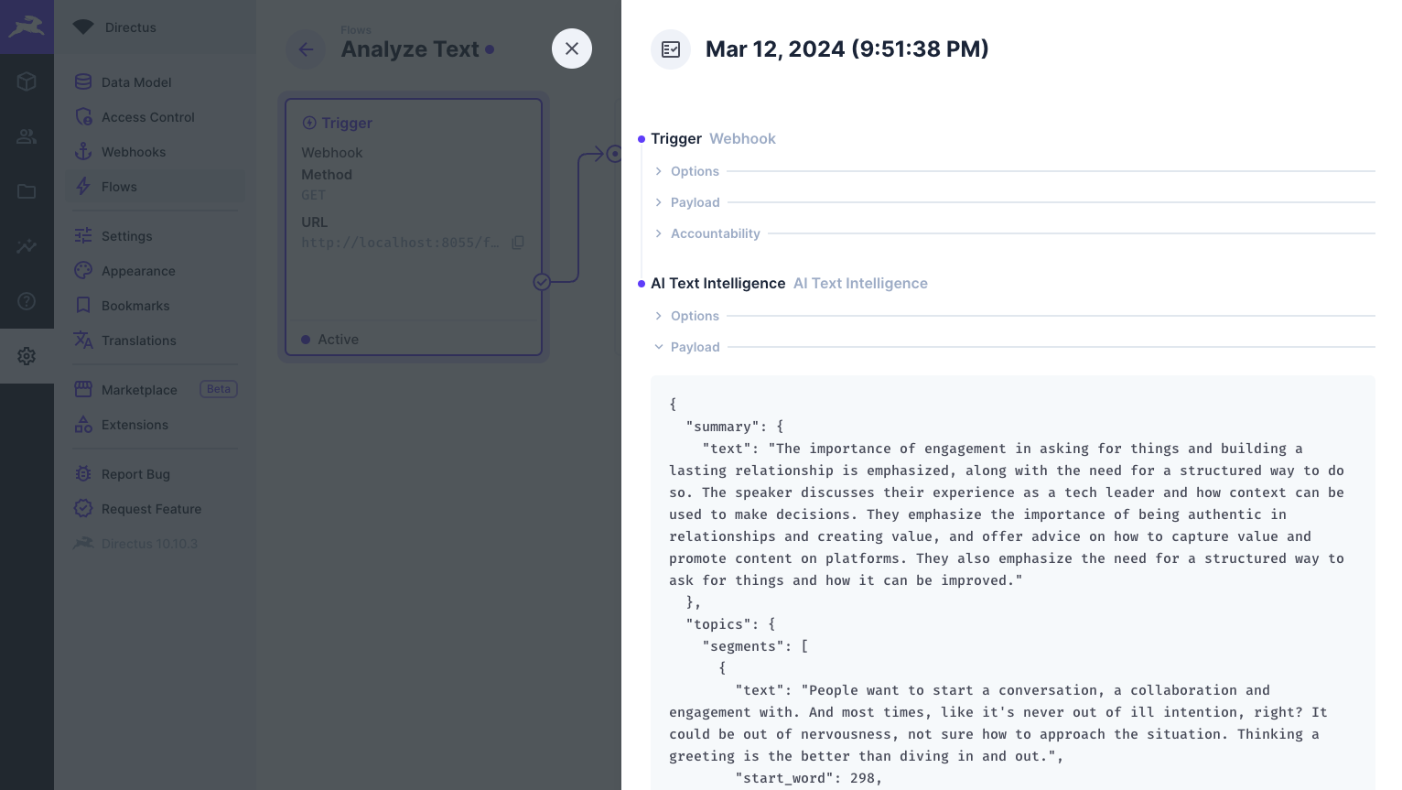Click the log entry icon beside date
Viewport: 1402px width, 790px height.
[671, 49]
